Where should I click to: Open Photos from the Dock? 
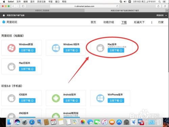(x=83, y=122)
